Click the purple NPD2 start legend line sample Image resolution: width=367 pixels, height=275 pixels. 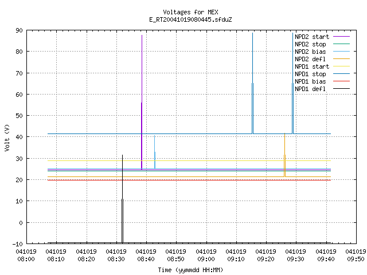(x=341, y=37)
